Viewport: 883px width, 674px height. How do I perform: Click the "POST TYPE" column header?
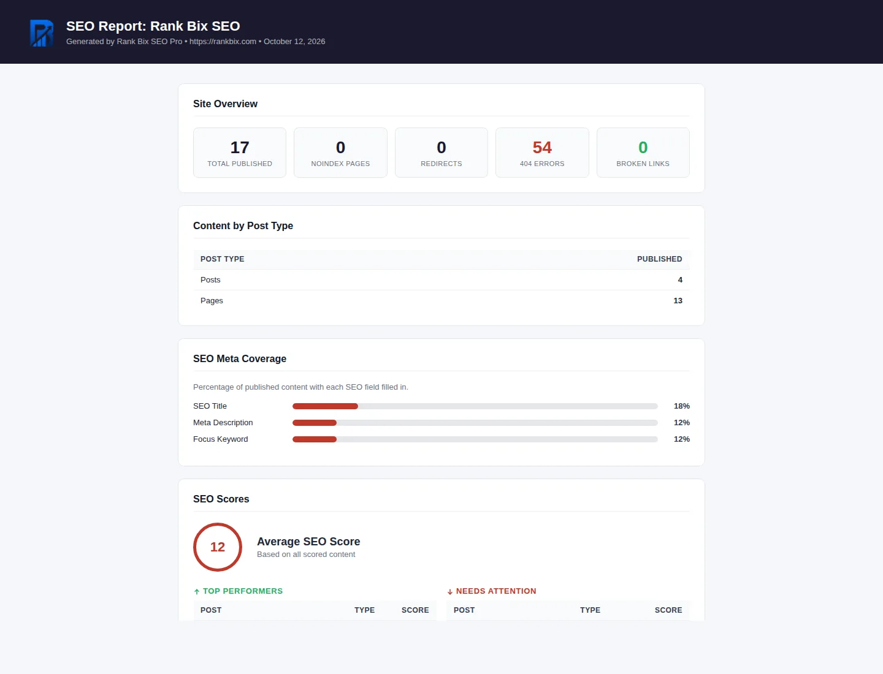pyautogui.click(x=223, y=259)
